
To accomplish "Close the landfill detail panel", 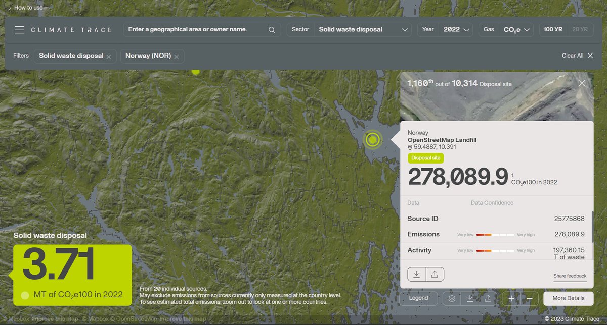I will (582, 83).
